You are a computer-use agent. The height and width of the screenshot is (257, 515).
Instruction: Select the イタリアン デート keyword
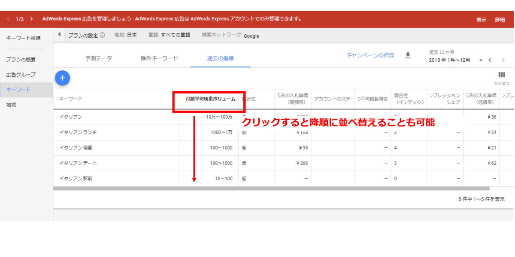pyautogui.click(x=78, y=163)
